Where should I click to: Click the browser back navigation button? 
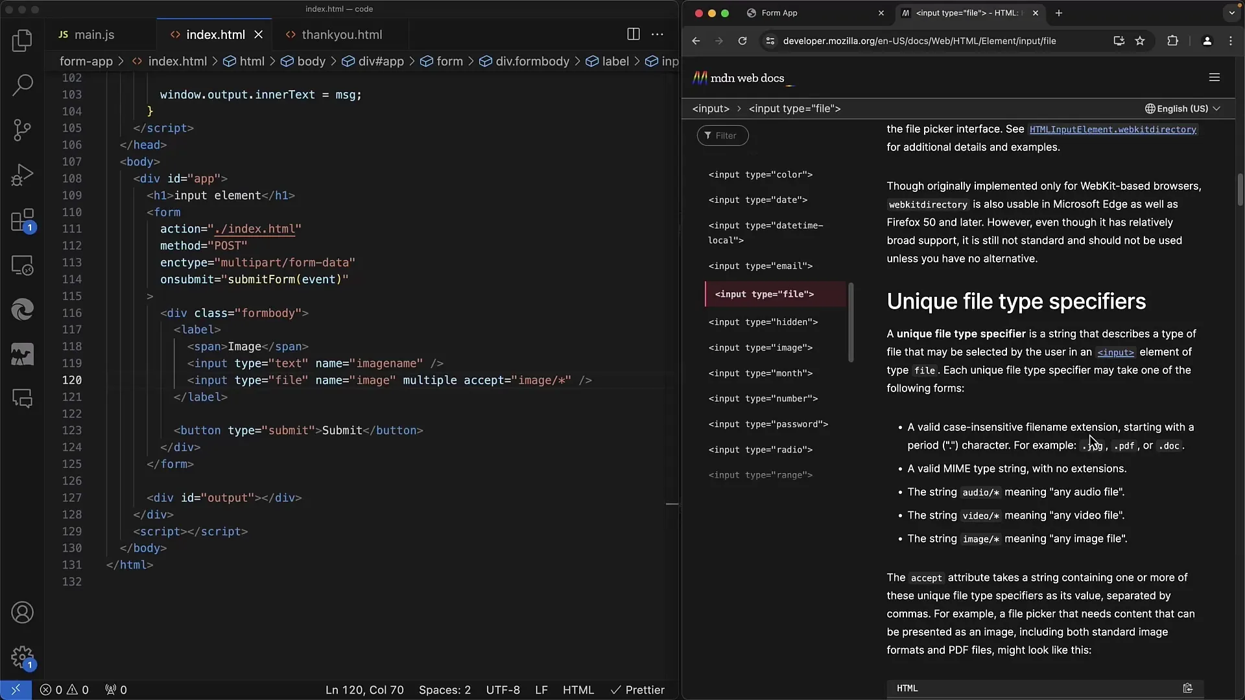point(697,41)
